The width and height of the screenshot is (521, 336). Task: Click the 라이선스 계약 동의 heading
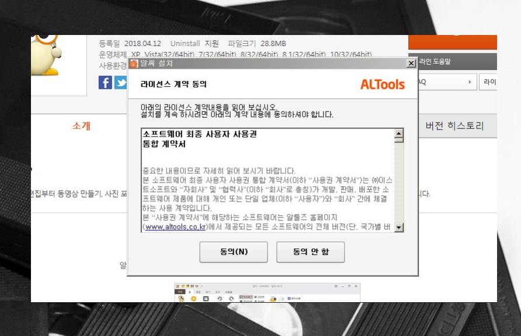[x=173, y=84]
